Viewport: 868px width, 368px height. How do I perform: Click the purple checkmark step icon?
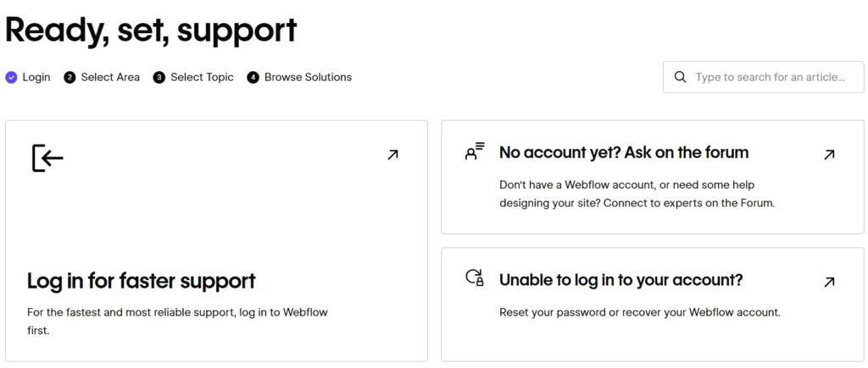tap(11, 77)
